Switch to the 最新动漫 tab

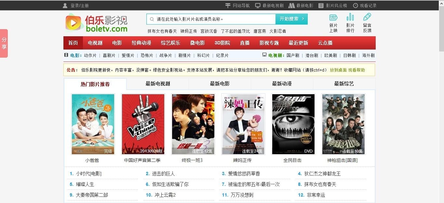[282, 84]
